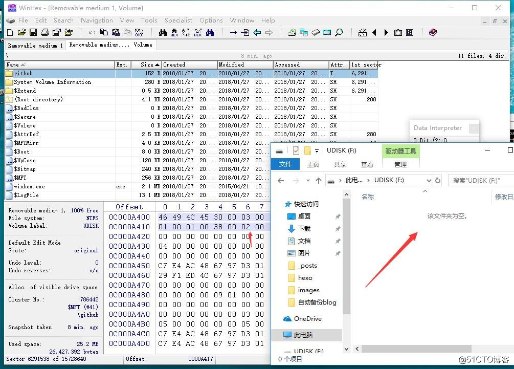Open the 共享 ribbon tab in Explorer
Viewport: 514px width, 369px height.
pos(340,164)
